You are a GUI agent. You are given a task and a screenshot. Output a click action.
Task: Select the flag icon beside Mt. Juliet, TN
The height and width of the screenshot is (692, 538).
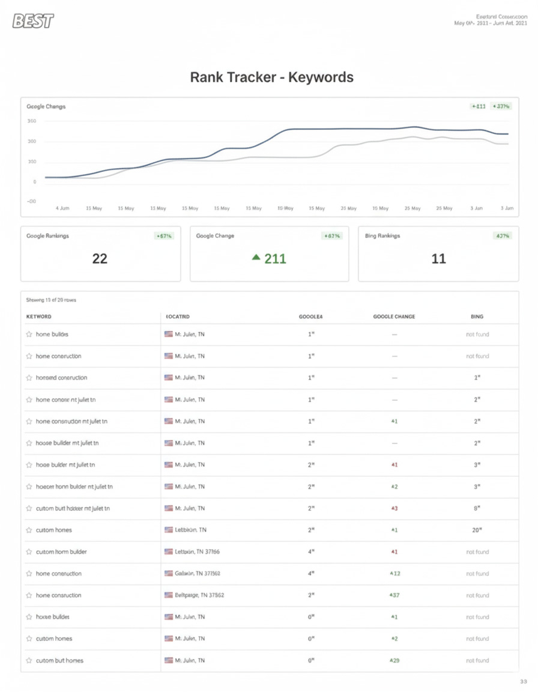pyautogui.click(x=169, y=334)
